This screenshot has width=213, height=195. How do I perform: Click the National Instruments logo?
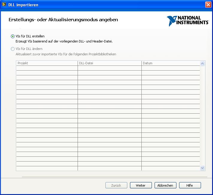[x=188, y=21]
